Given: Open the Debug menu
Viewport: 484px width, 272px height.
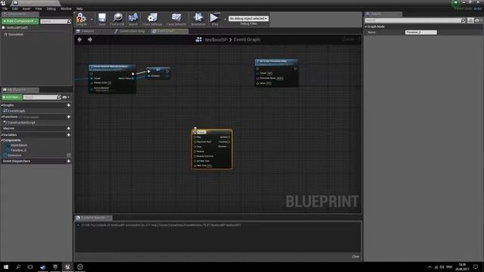Looking at the screenshot, I should (x=51, y=8).
